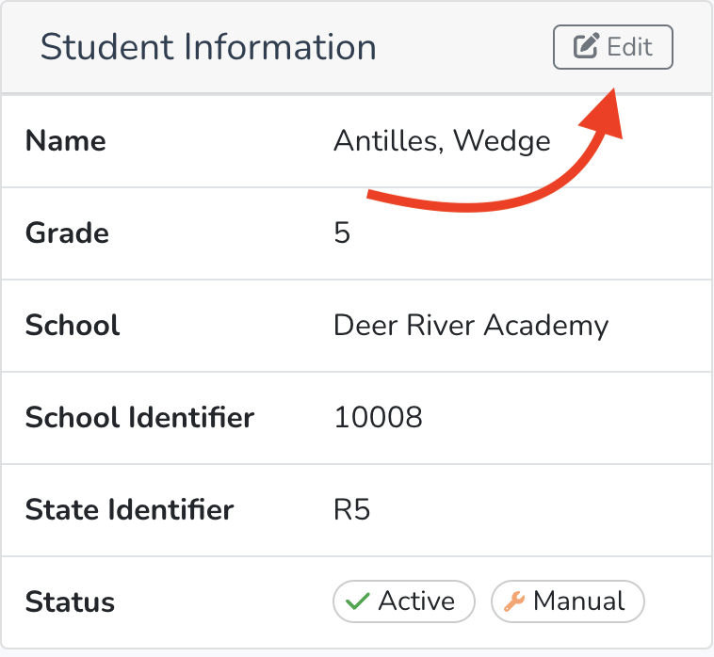Click the Edit button
The width and height of the screenshot is (714, 657).
613,47
